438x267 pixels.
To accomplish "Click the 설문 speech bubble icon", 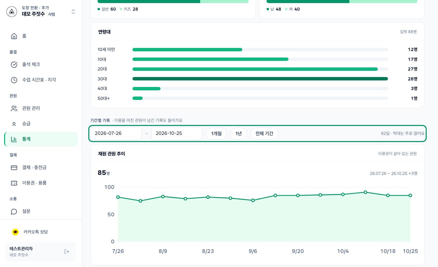I will point(14,212).
